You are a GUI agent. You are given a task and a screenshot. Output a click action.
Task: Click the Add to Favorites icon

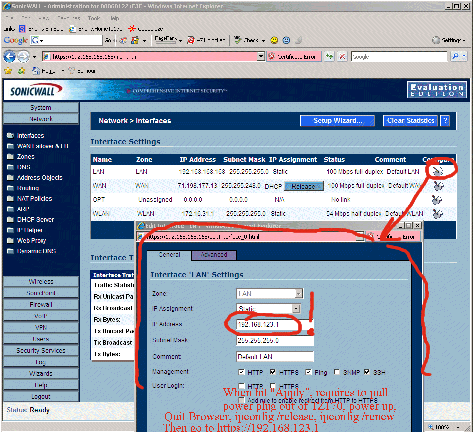[x=21, y=71]
